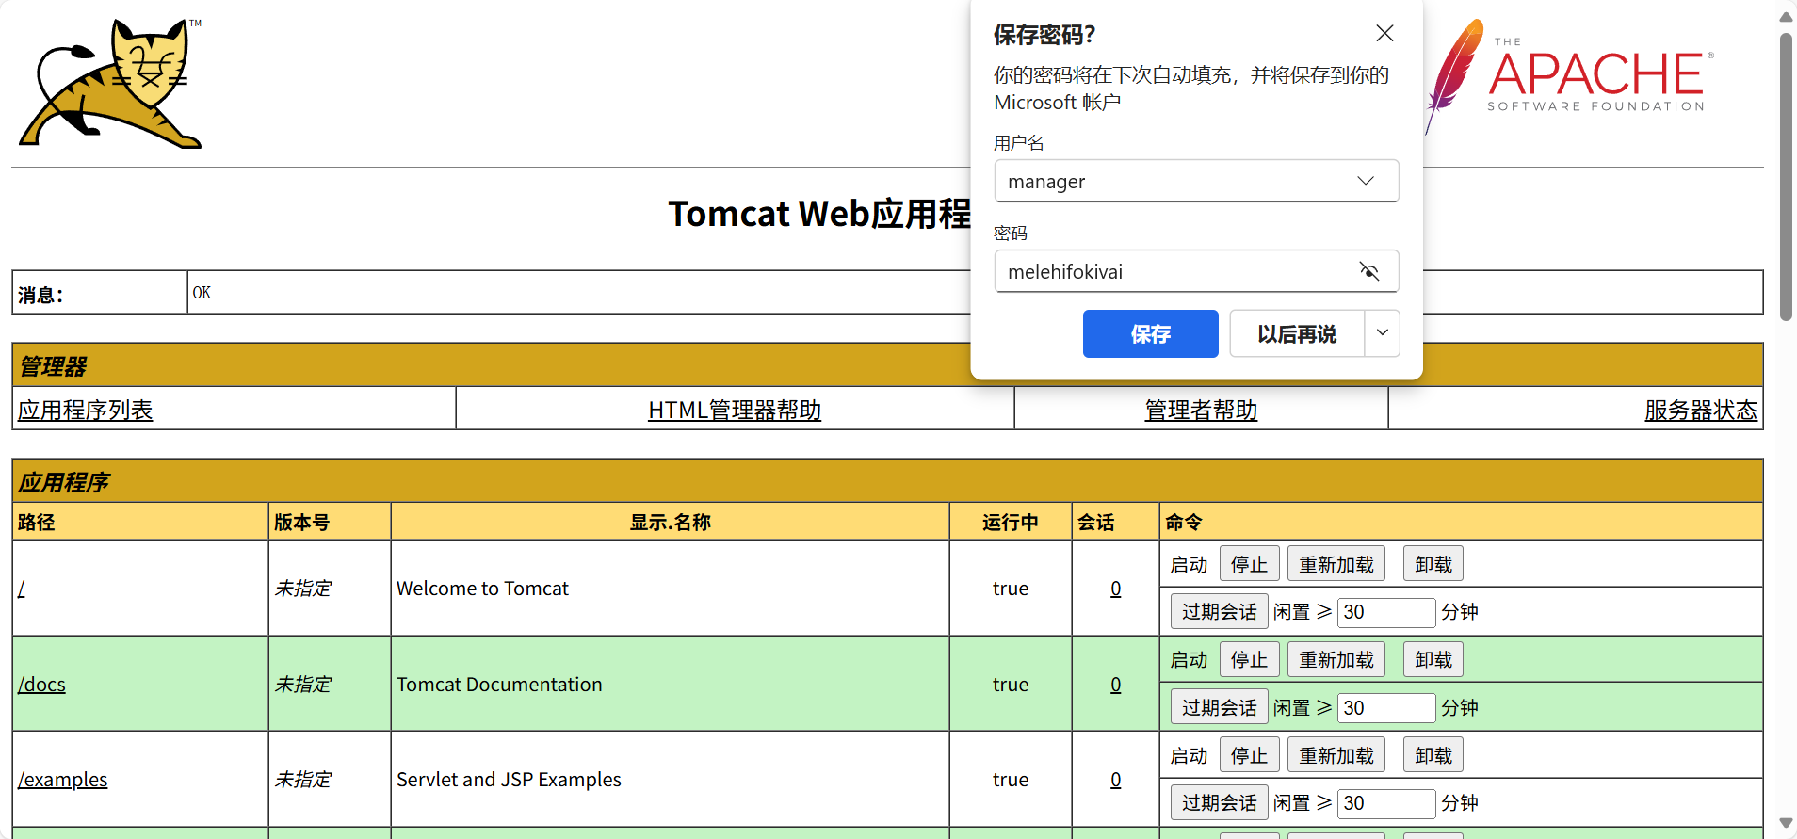Click 停止 for Tomcat Documentation
This screenshot has width=1797, height=839.
[x=1249, y=659]
